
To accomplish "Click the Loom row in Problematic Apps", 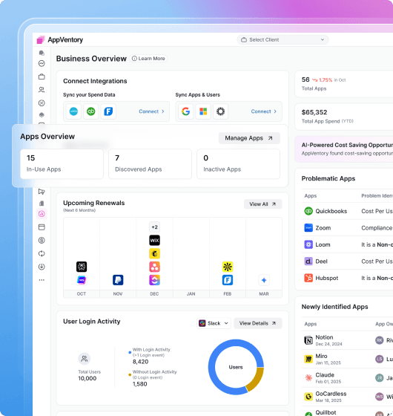I will (x=347, y=244).
